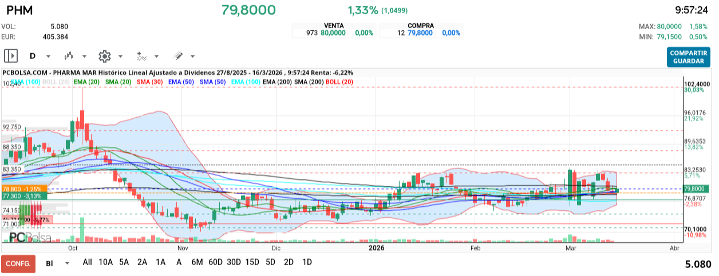Click the orange 78,800 price level tag

pyautogui.click(x=24, y=189)
